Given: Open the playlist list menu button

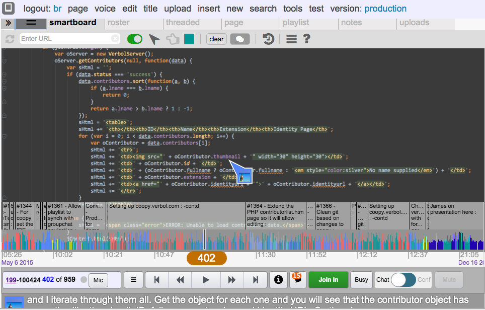Looking at the screenshot, I should tap(133, 280).
